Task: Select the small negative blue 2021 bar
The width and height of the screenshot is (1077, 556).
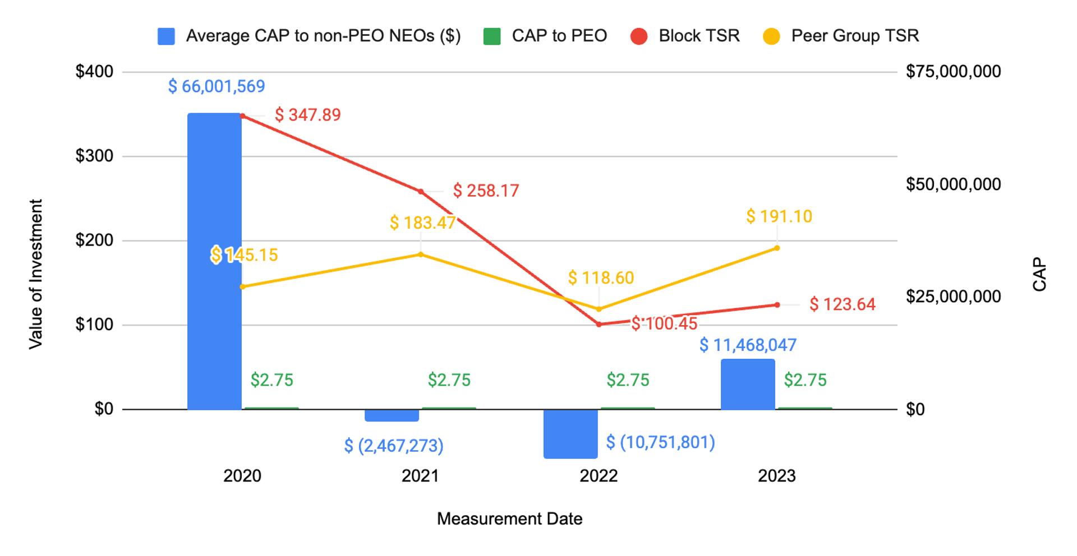Action: pos(392,415)
